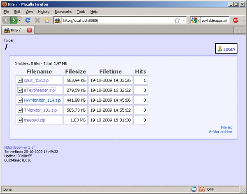Close the HFS tab with red X
Viewport: 247px width, 194px height.
[x=30, y=30]
